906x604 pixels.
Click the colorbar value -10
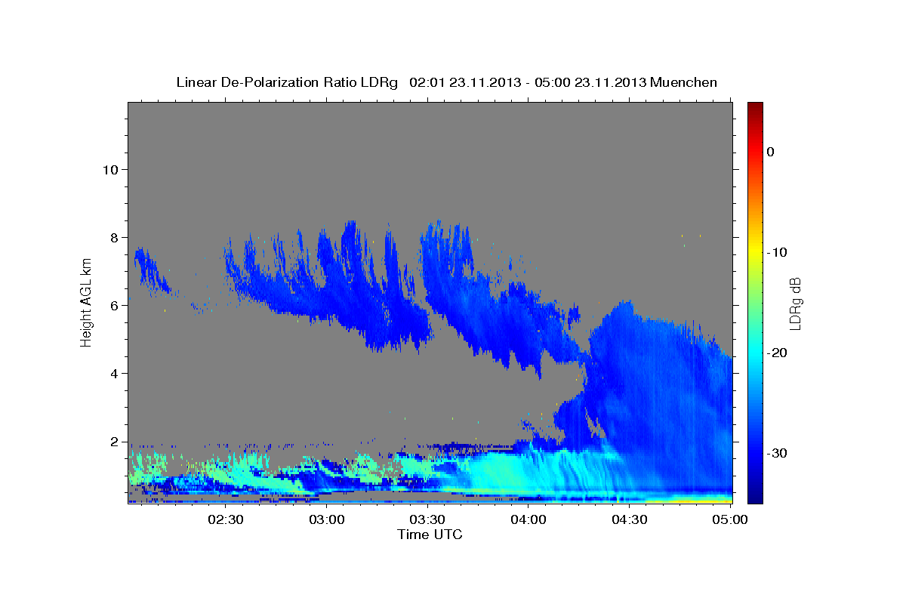(x=778, y=252)
